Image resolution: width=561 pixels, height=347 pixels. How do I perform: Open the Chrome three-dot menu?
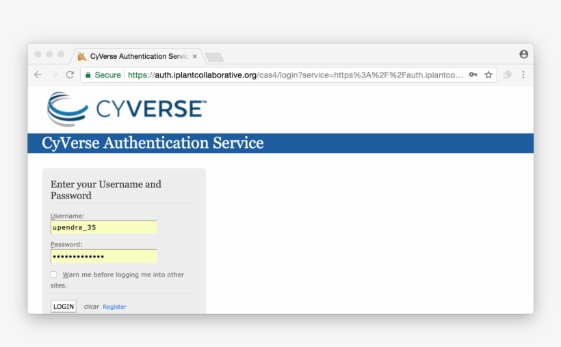tap(523, 75)
